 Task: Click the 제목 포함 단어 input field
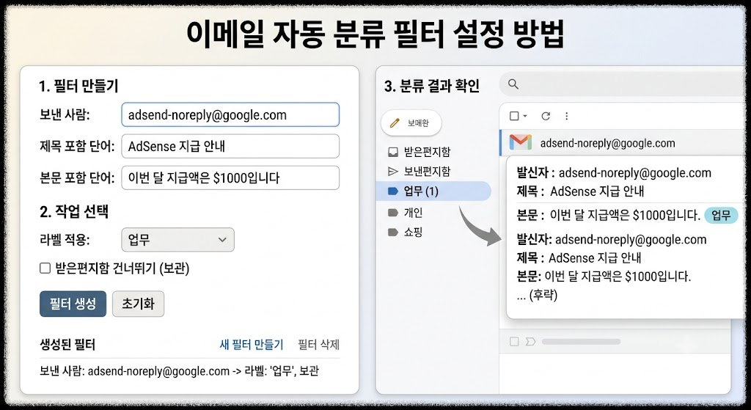(230, 147)
